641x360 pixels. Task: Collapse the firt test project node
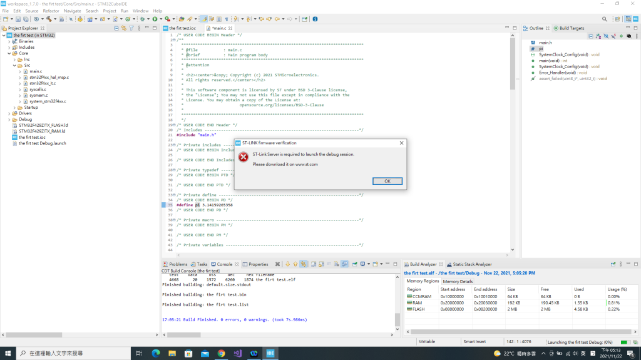point(4,36)
